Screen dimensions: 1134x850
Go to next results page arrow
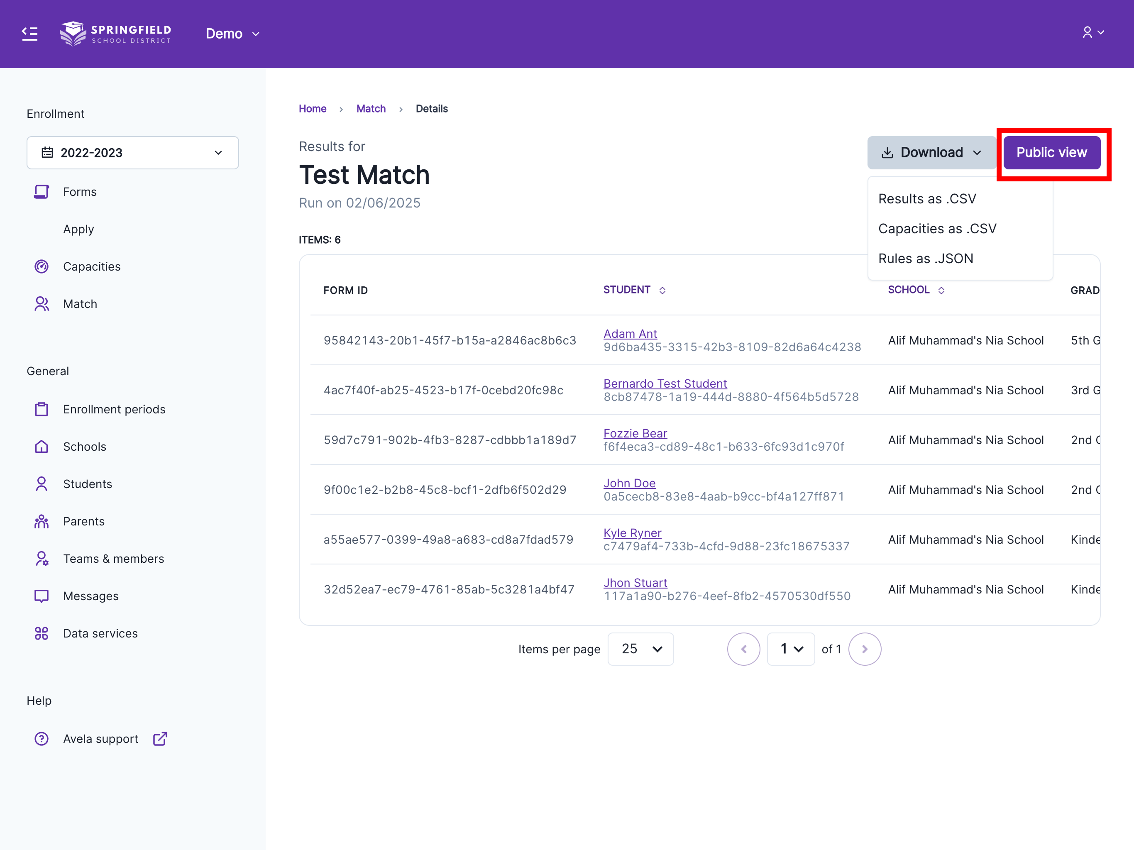pos(864,649)
